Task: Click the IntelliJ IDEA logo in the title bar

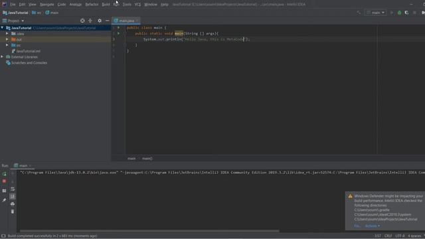Action: pos(4,4)
